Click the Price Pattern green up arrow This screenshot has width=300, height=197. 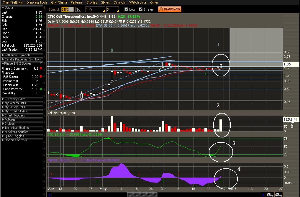point(41,89)
